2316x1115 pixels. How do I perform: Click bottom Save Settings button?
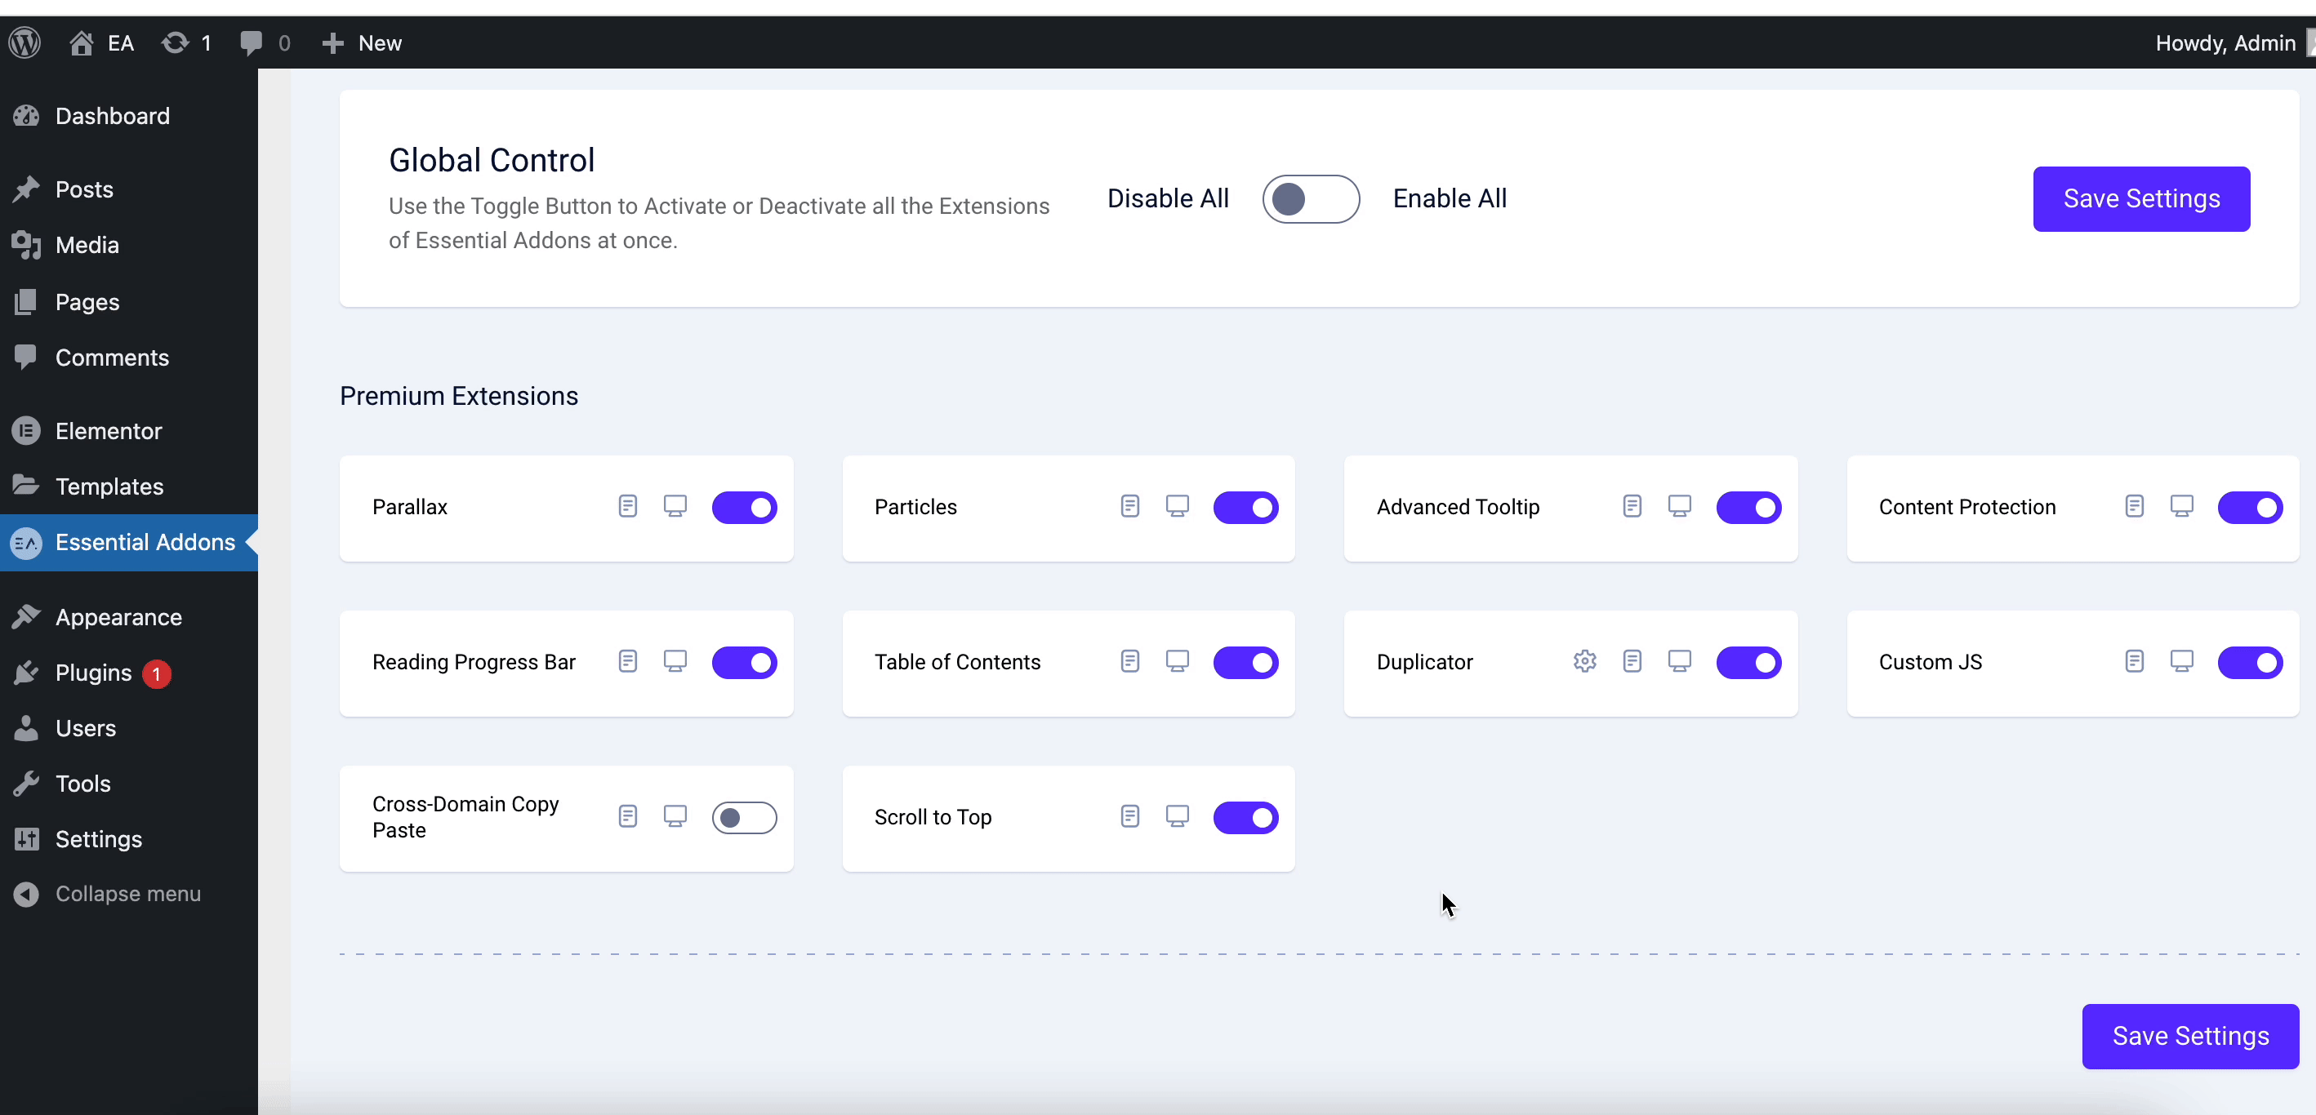2189,1036
